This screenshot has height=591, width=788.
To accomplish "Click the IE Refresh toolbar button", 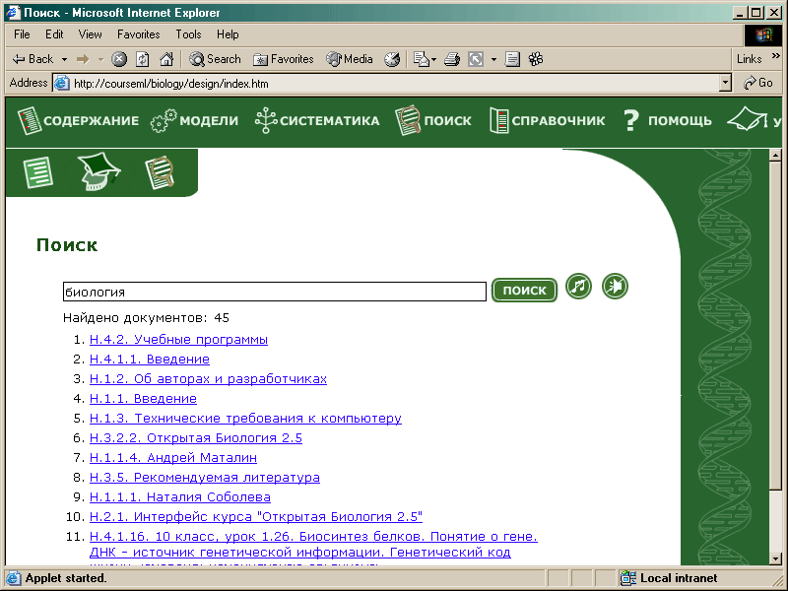I will [x=142, y=59].
